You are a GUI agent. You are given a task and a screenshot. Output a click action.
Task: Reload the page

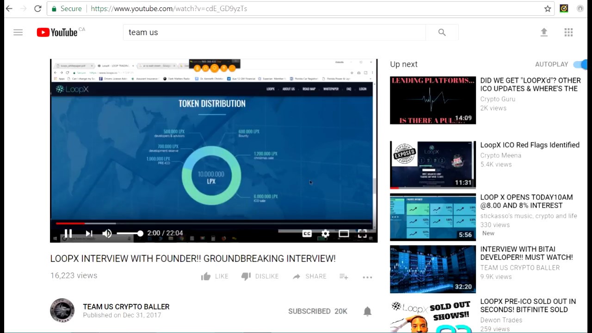pos(38,8)
